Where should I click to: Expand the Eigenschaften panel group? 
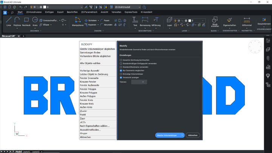point(231,31)
